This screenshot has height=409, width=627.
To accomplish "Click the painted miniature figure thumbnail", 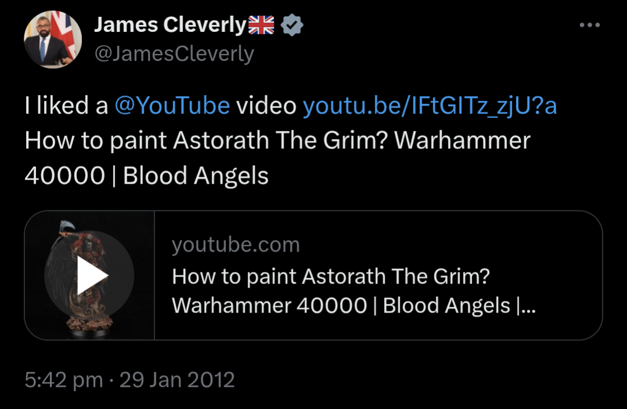I will [x=89, y=275].
